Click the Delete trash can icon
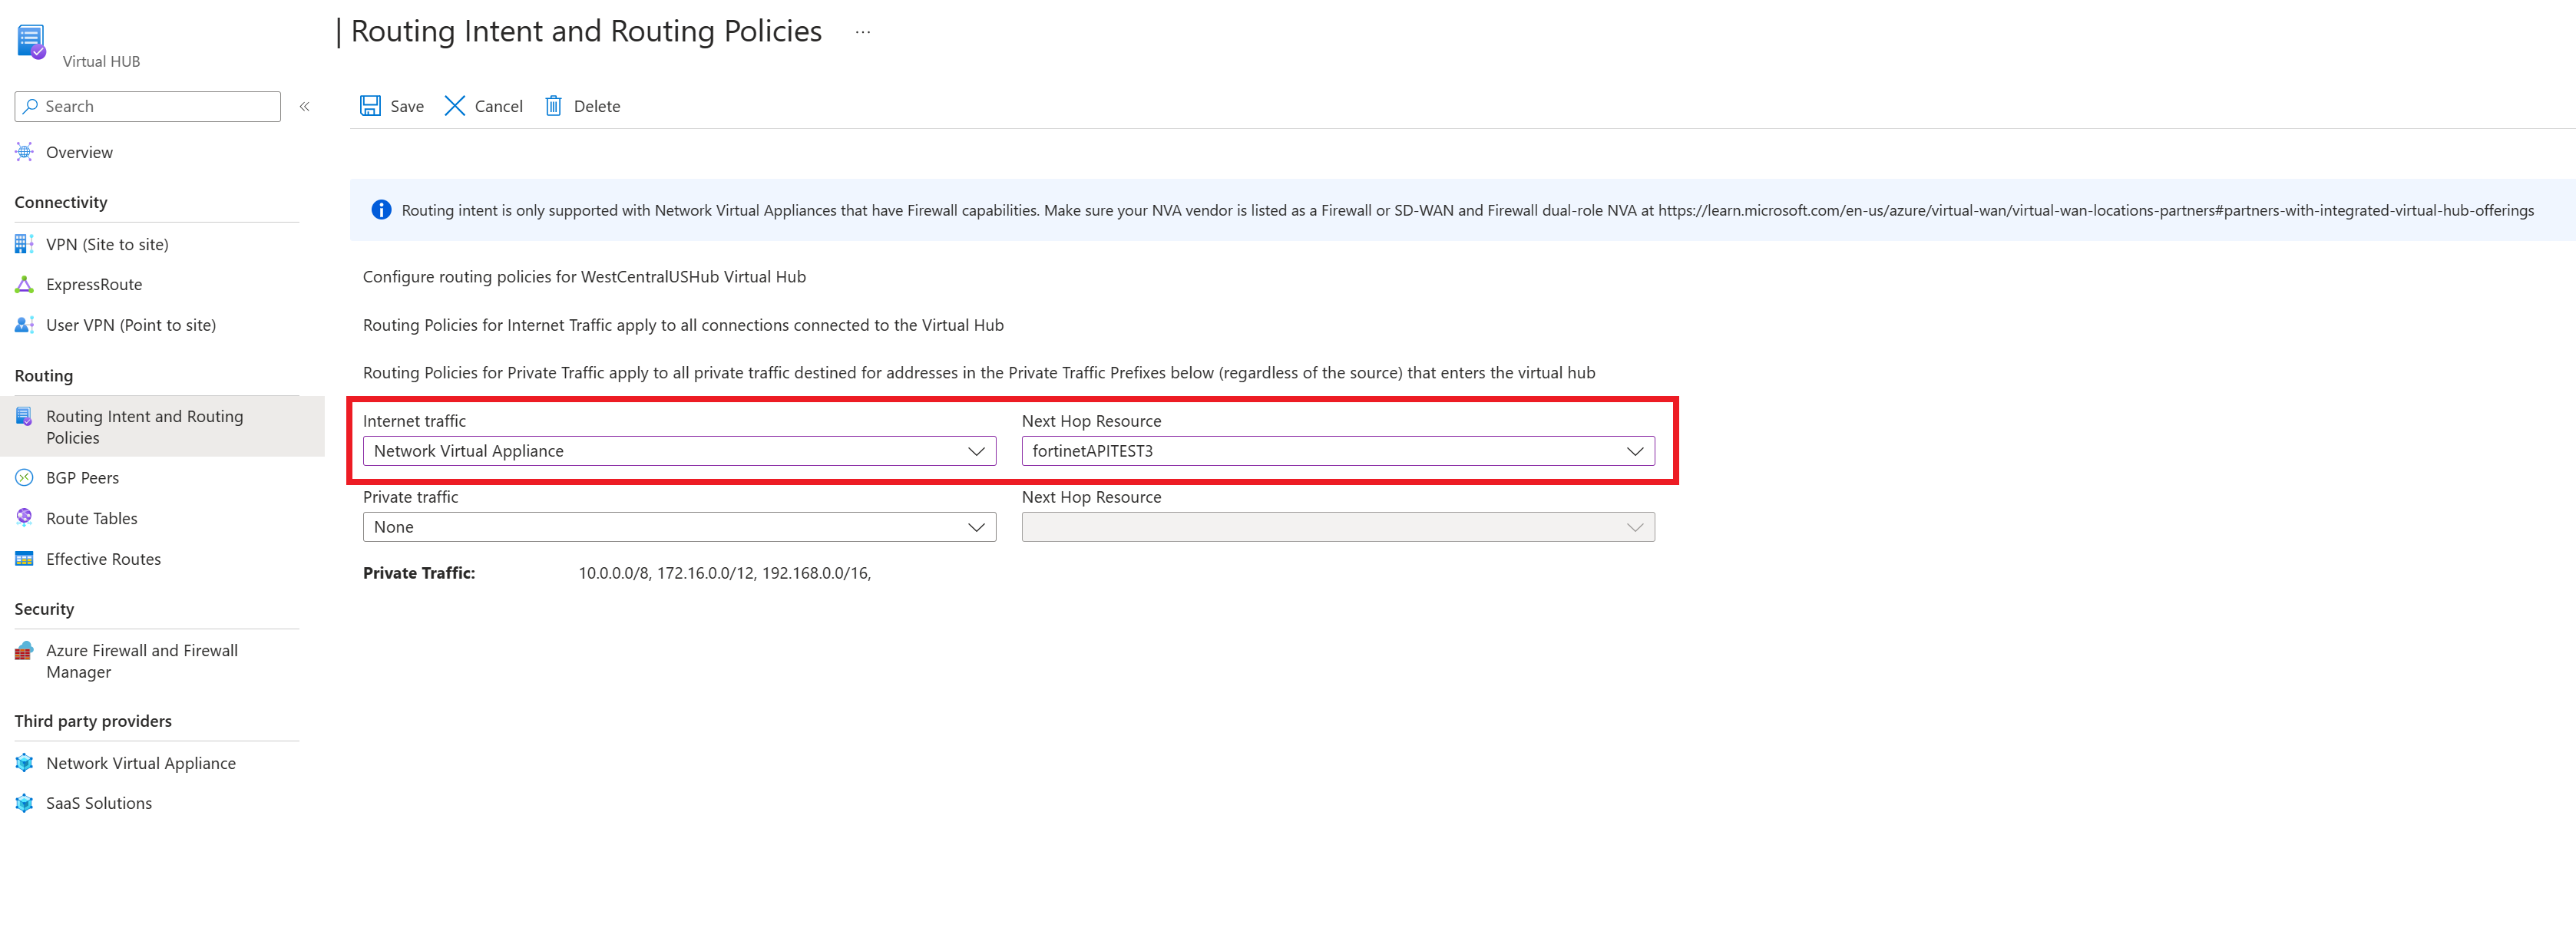This screenshot has width=2576, height=944. (553, 106)
